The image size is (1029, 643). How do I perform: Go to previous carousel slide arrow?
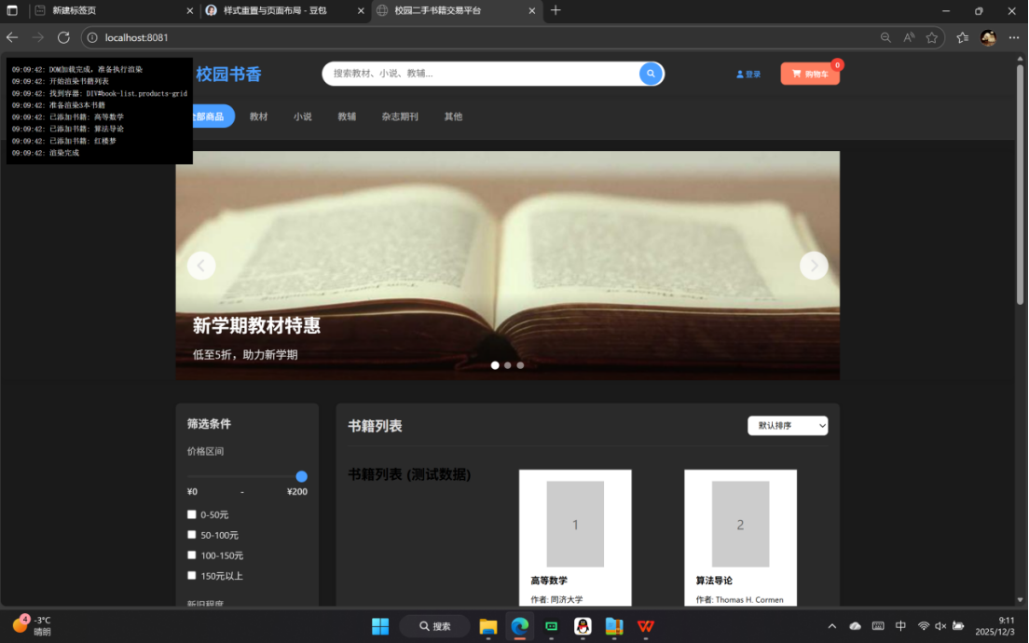click(x=201, y=266)
